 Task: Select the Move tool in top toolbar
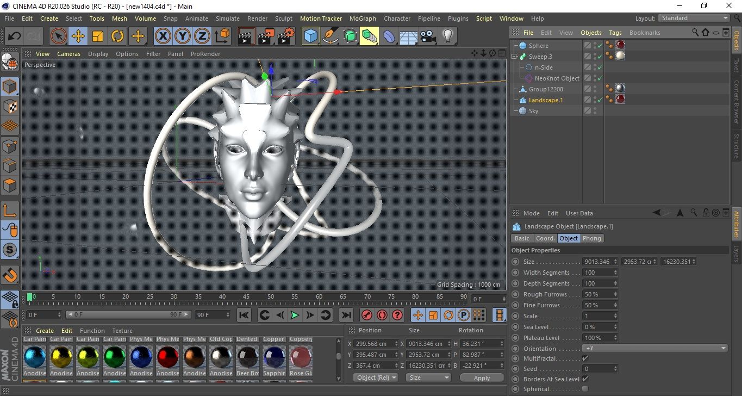(x=78, y=36)
